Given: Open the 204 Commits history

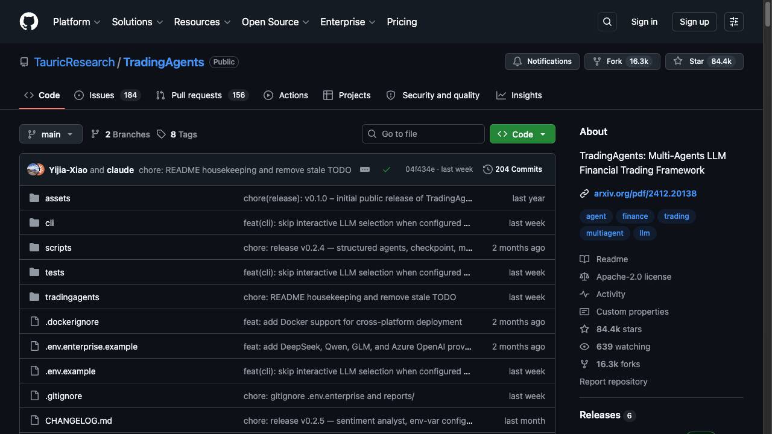Looking at the screenshot, I should (x=513, y=169).
